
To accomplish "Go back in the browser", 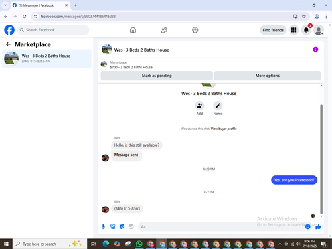I will 6,16.
